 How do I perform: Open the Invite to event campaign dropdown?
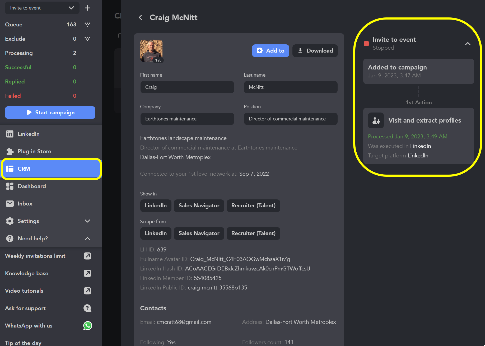tap(42, 8)
